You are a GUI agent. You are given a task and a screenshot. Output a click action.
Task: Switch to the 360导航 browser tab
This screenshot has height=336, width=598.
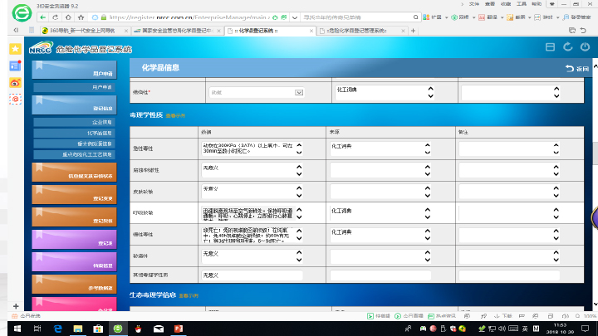pos(83,31)
